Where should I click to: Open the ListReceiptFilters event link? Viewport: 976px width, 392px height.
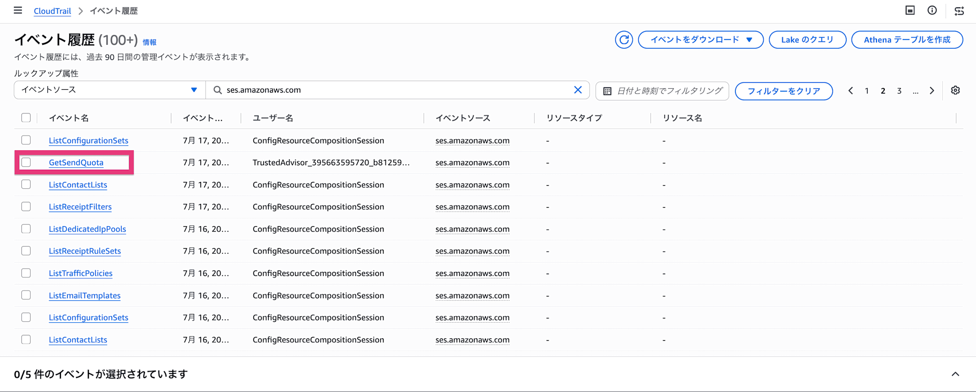[x=80, y=207]
